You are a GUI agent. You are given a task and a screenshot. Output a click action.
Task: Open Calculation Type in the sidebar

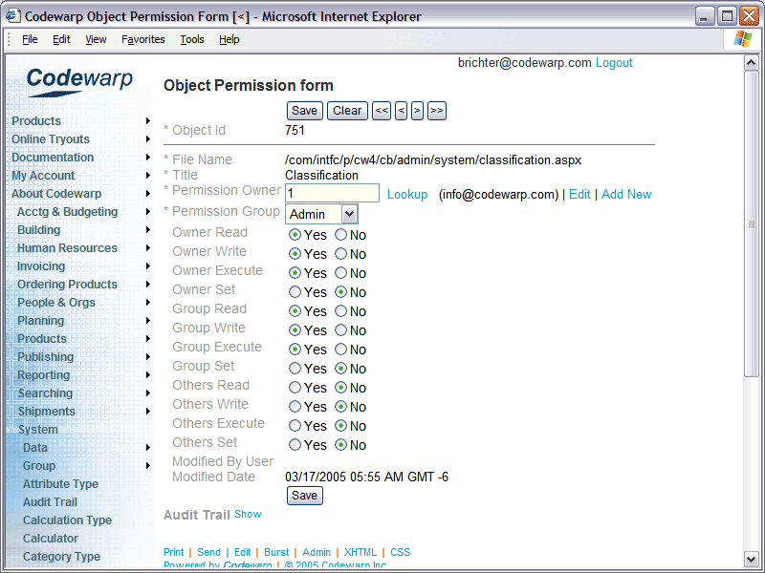coord(67,520)
